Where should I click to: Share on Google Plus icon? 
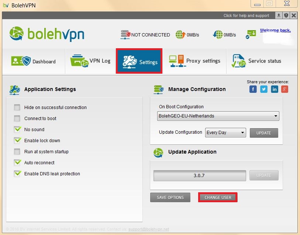tap(285, 89)
